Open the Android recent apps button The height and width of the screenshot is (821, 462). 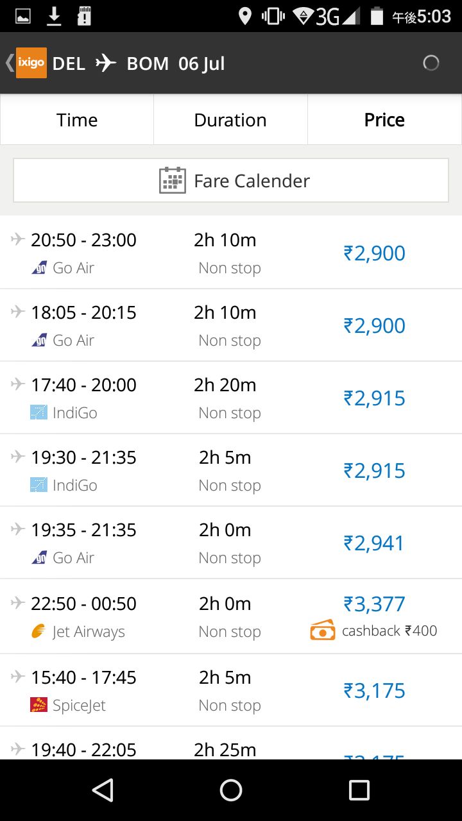(x=359, y=790)
